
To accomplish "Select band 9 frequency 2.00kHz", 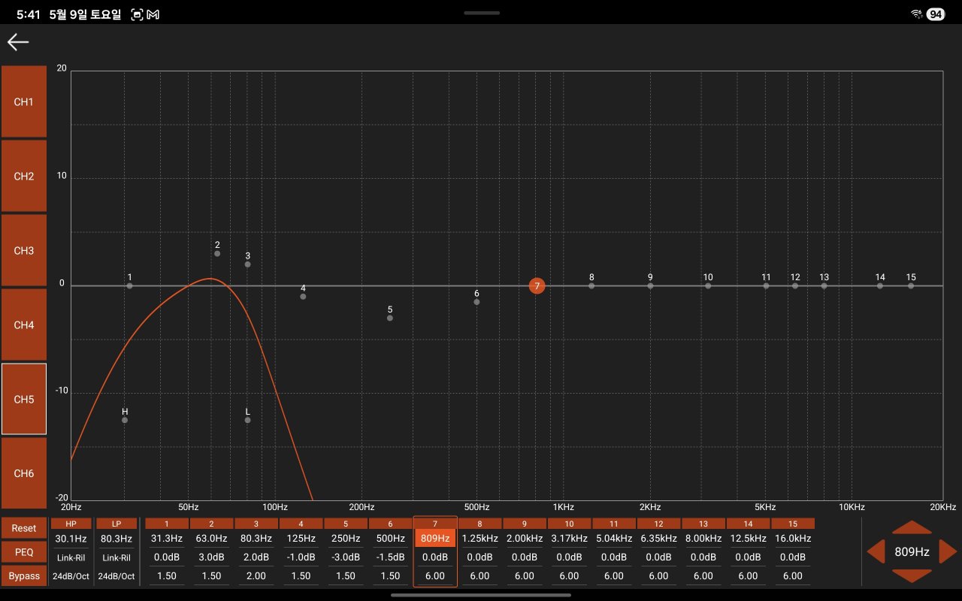I will 525,539.
